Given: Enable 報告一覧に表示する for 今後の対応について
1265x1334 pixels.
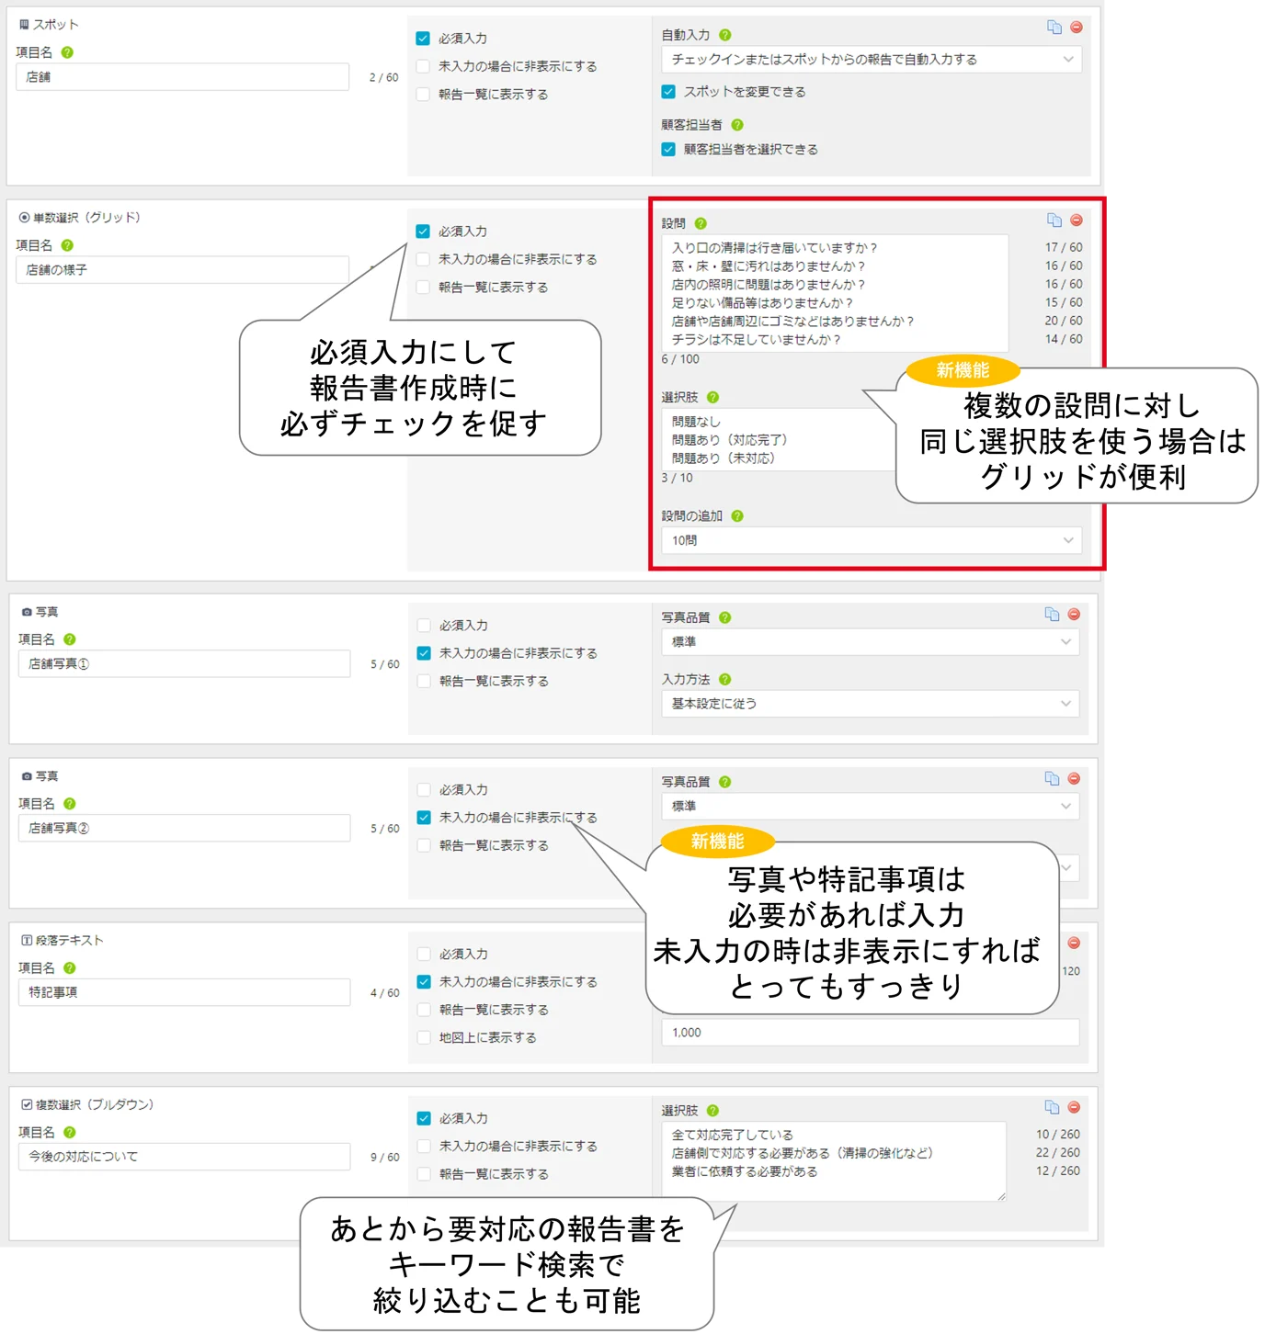Looking at the screenshot, I should (424, 1175).
